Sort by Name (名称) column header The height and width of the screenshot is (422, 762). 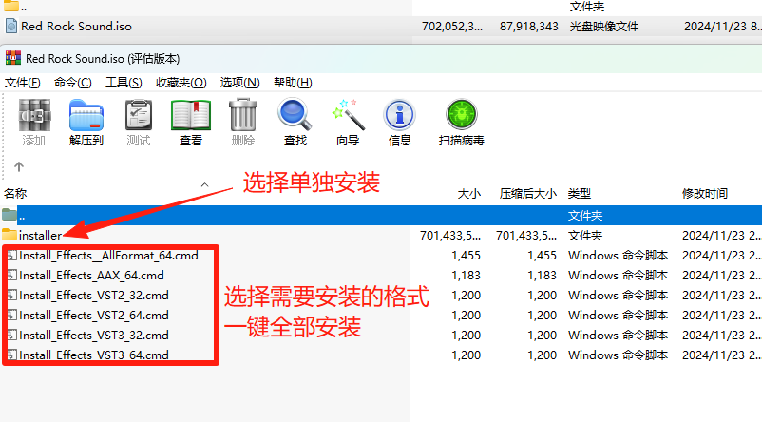coord(15,194)
